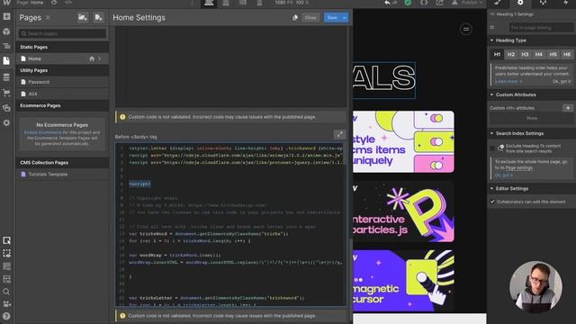576x324 pixels.
Task: Open the Pages panel icon in sidebar
Action: 6,60
